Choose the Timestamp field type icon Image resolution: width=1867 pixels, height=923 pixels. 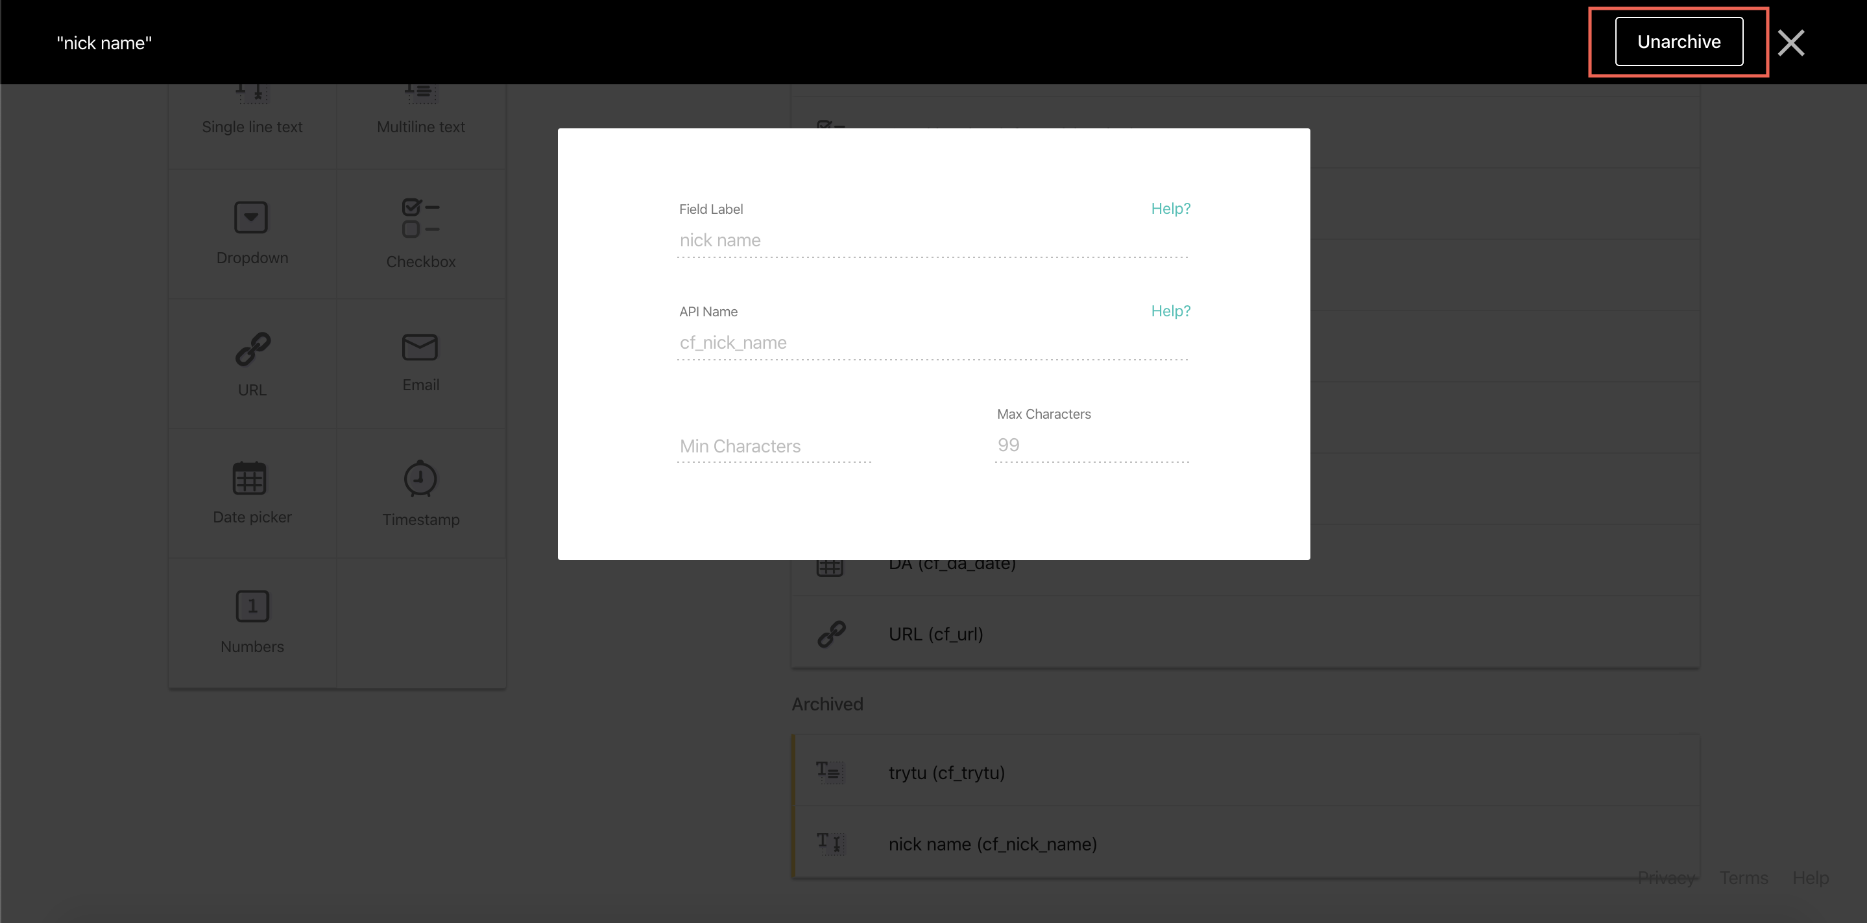[x=420, y=478]
